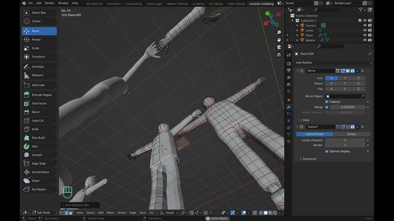Remove the Subsurf modifier with X

(x=363, y=127)
